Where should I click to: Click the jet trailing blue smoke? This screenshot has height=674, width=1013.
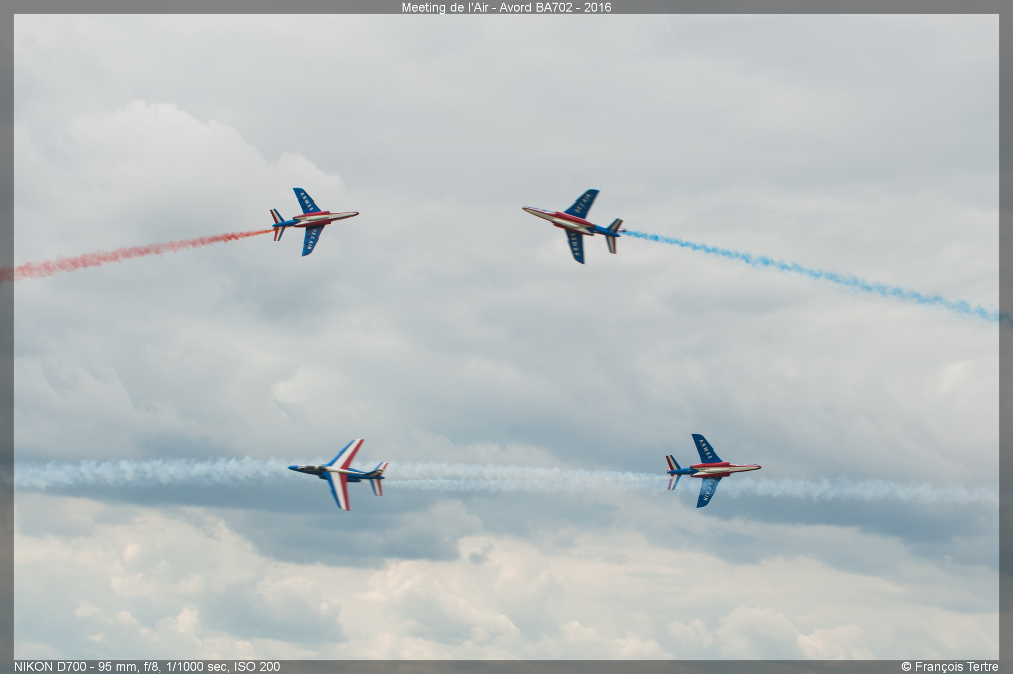[574, 226]
